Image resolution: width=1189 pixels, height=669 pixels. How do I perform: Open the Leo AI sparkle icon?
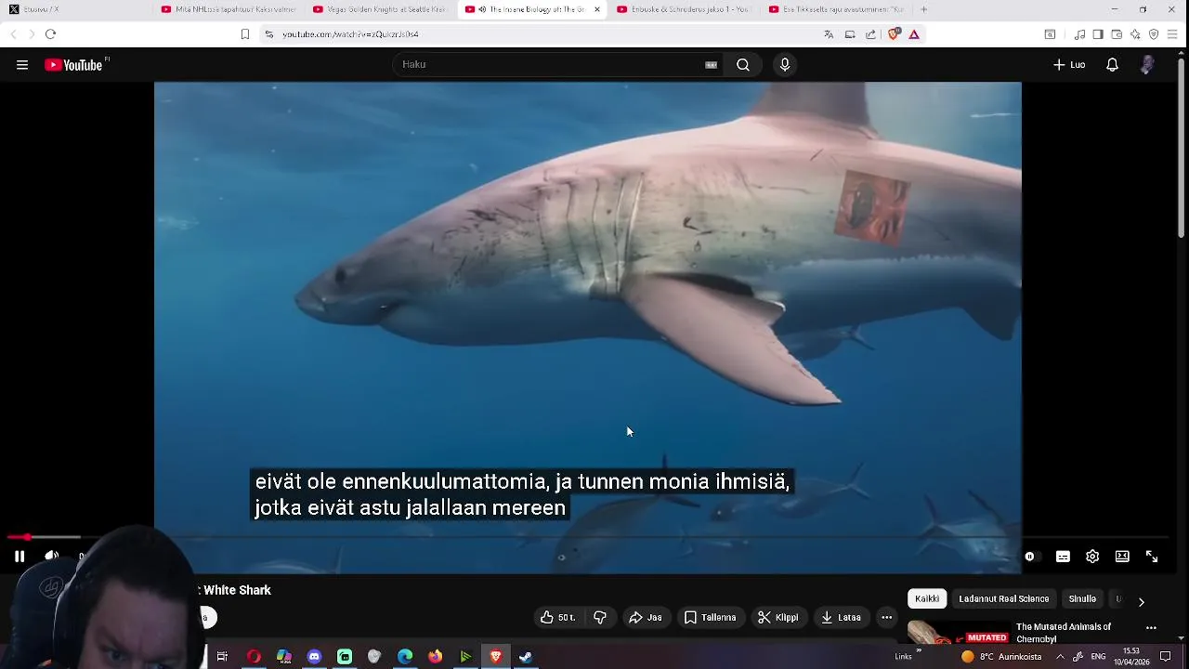(x=1135, y=34)
